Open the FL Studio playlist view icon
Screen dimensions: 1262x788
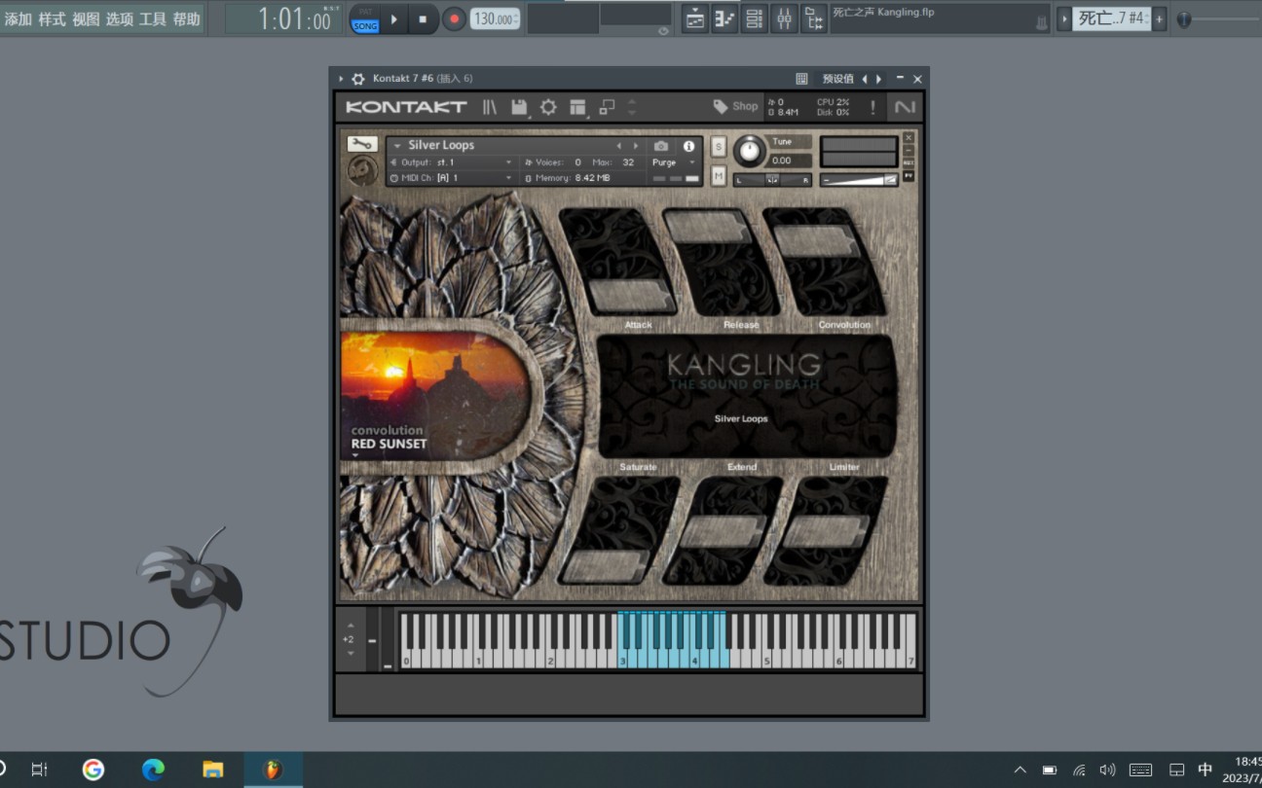click(x=694, y=18)
